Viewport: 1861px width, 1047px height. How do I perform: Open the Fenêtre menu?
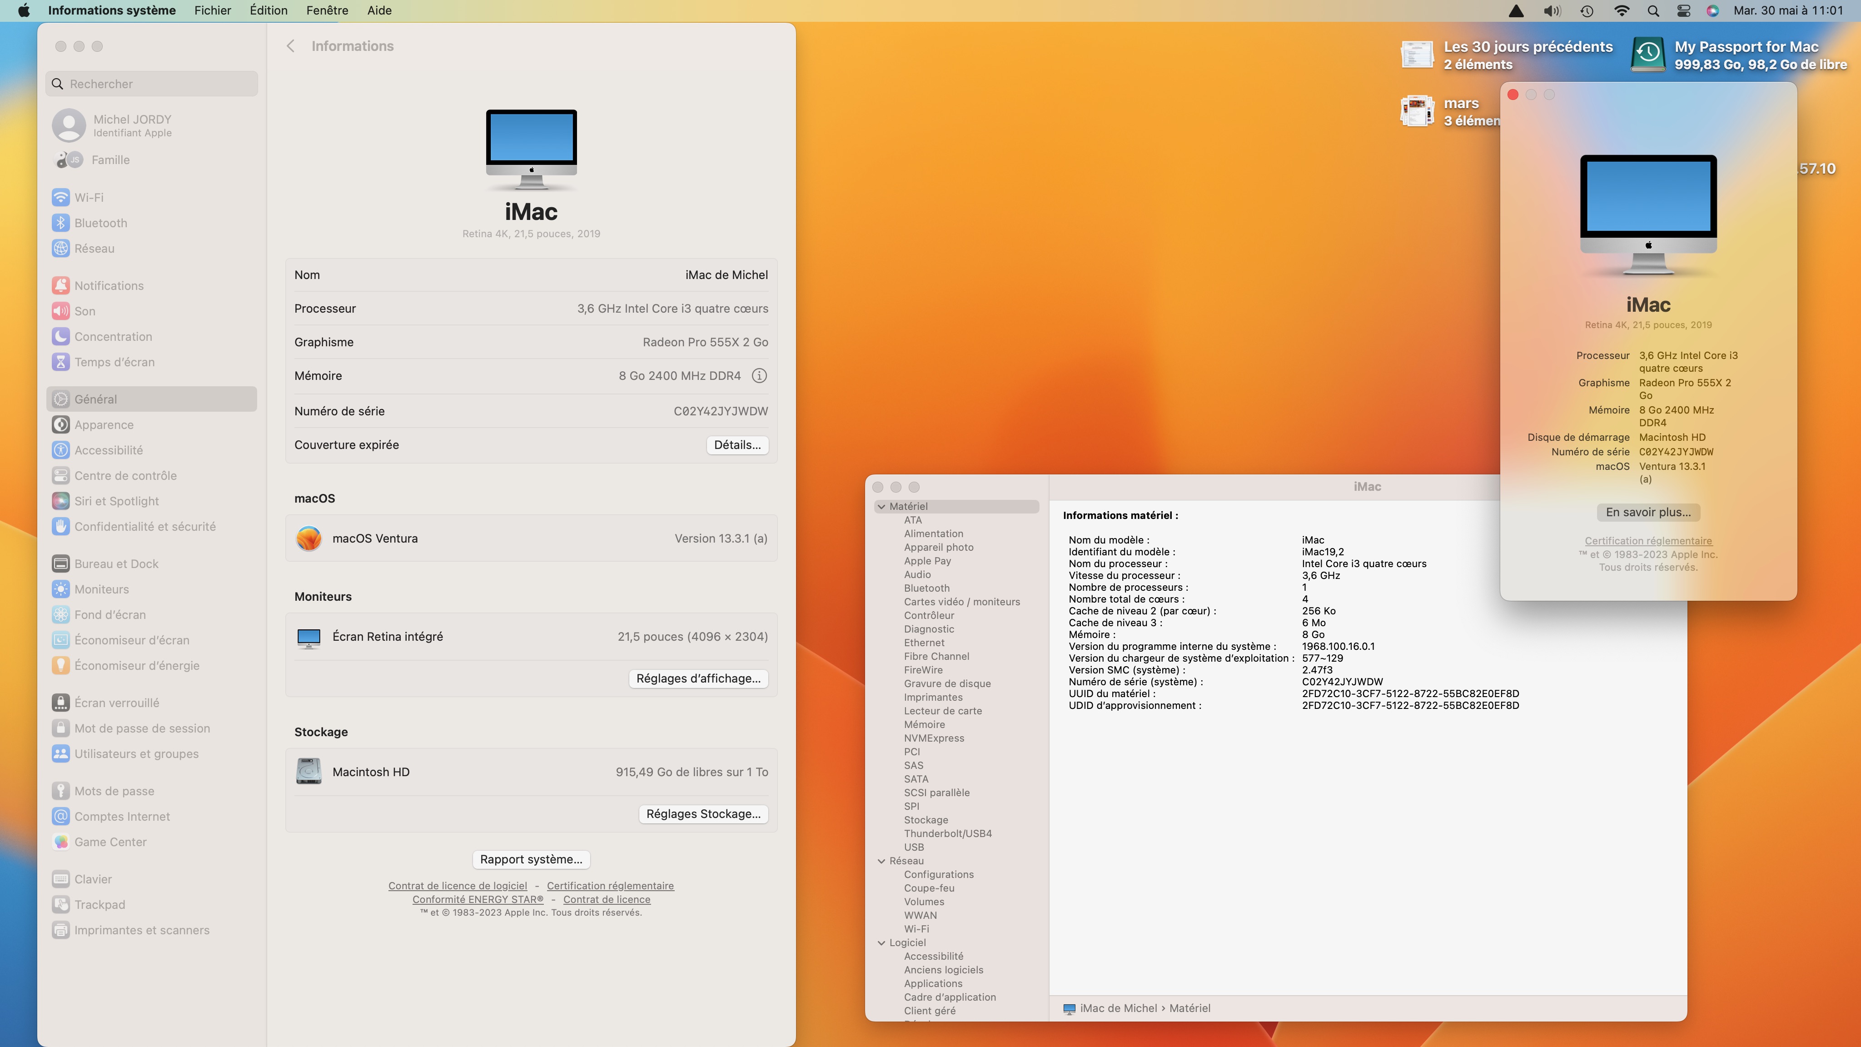click(327, 11)
